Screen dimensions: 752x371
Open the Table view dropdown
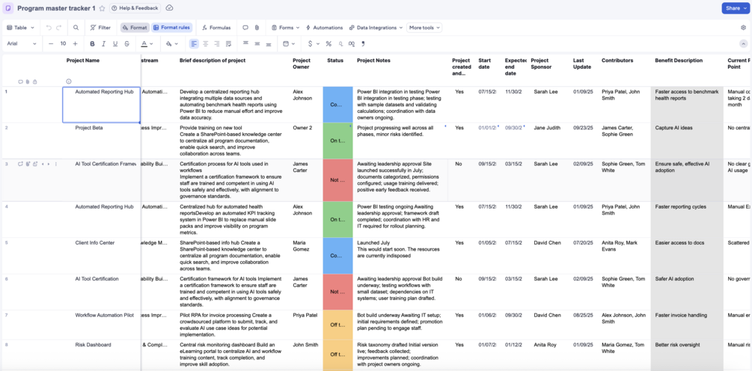[20, 28]
